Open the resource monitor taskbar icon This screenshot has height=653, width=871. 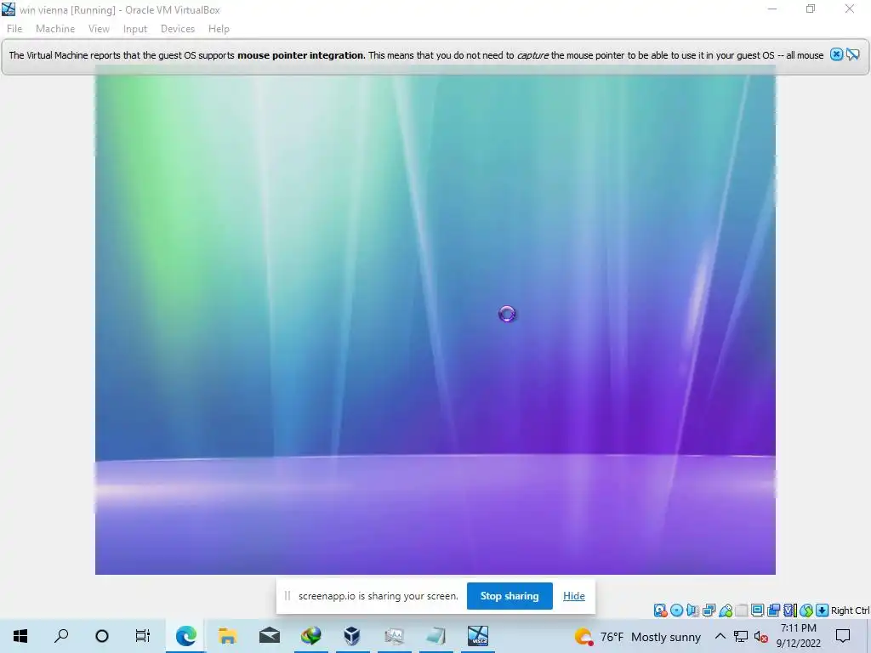tap(394, 636)
